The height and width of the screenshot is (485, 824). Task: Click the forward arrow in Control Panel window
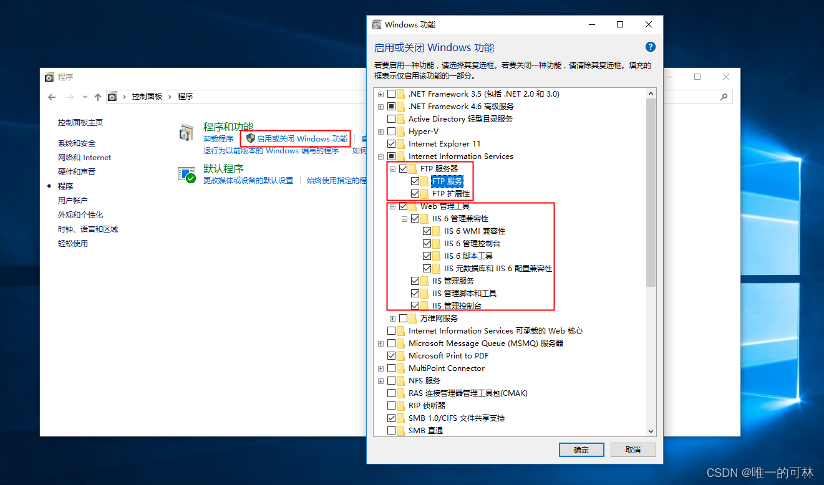point(70,97)
